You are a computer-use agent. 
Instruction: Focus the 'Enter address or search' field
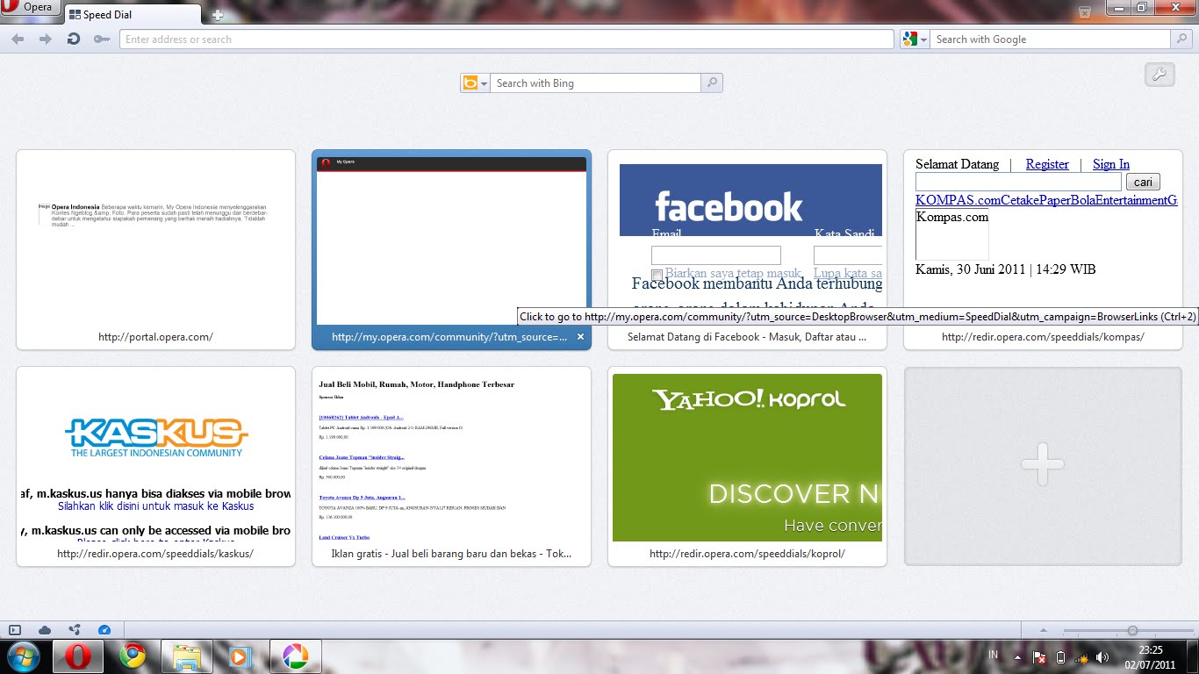click(506, 39)
